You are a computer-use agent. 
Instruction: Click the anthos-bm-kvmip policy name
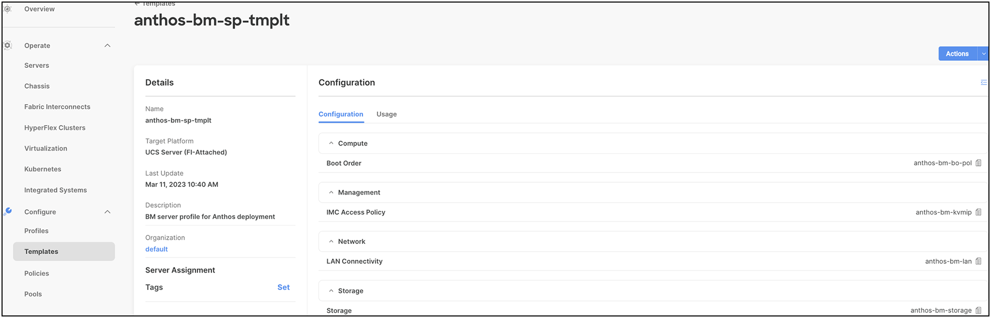pos(944,212)
